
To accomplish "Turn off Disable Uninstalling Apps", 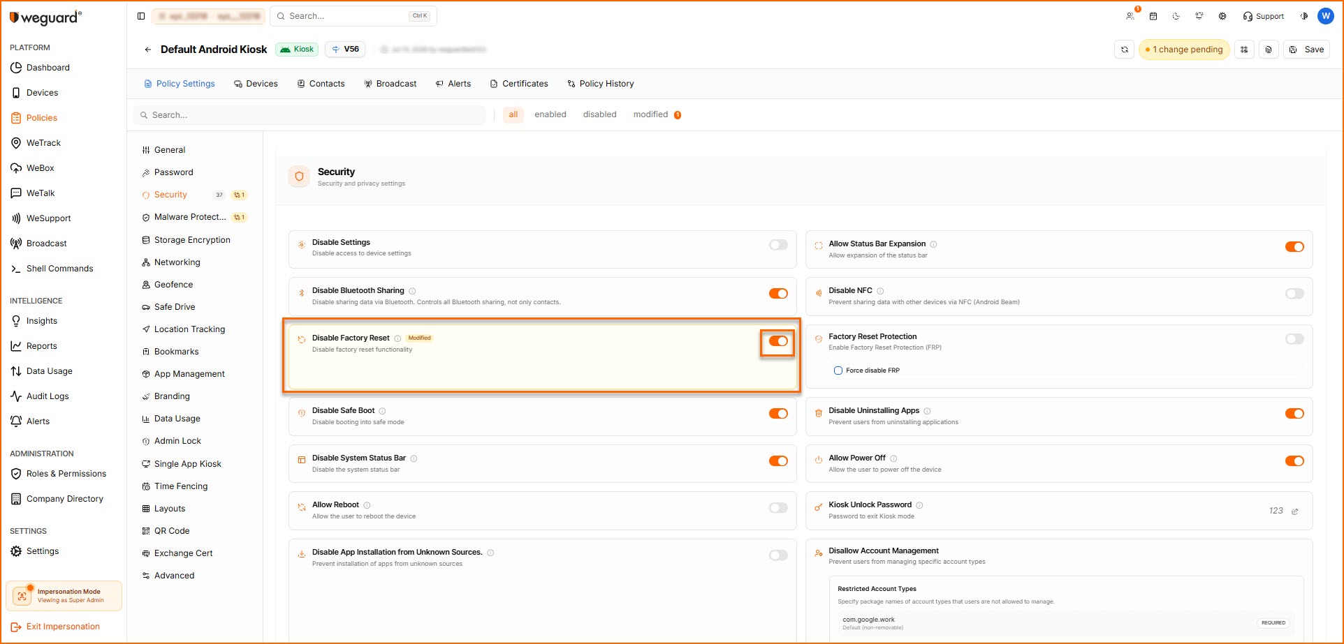I will [1294, 414].
